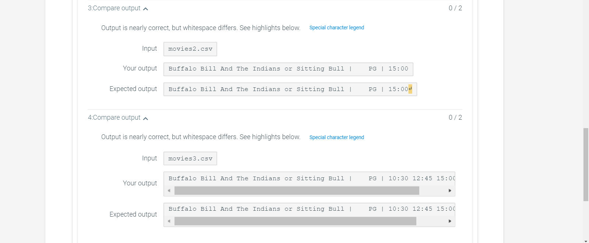Click the right scroll arrow under Expected output for movies3.csv

449,221
